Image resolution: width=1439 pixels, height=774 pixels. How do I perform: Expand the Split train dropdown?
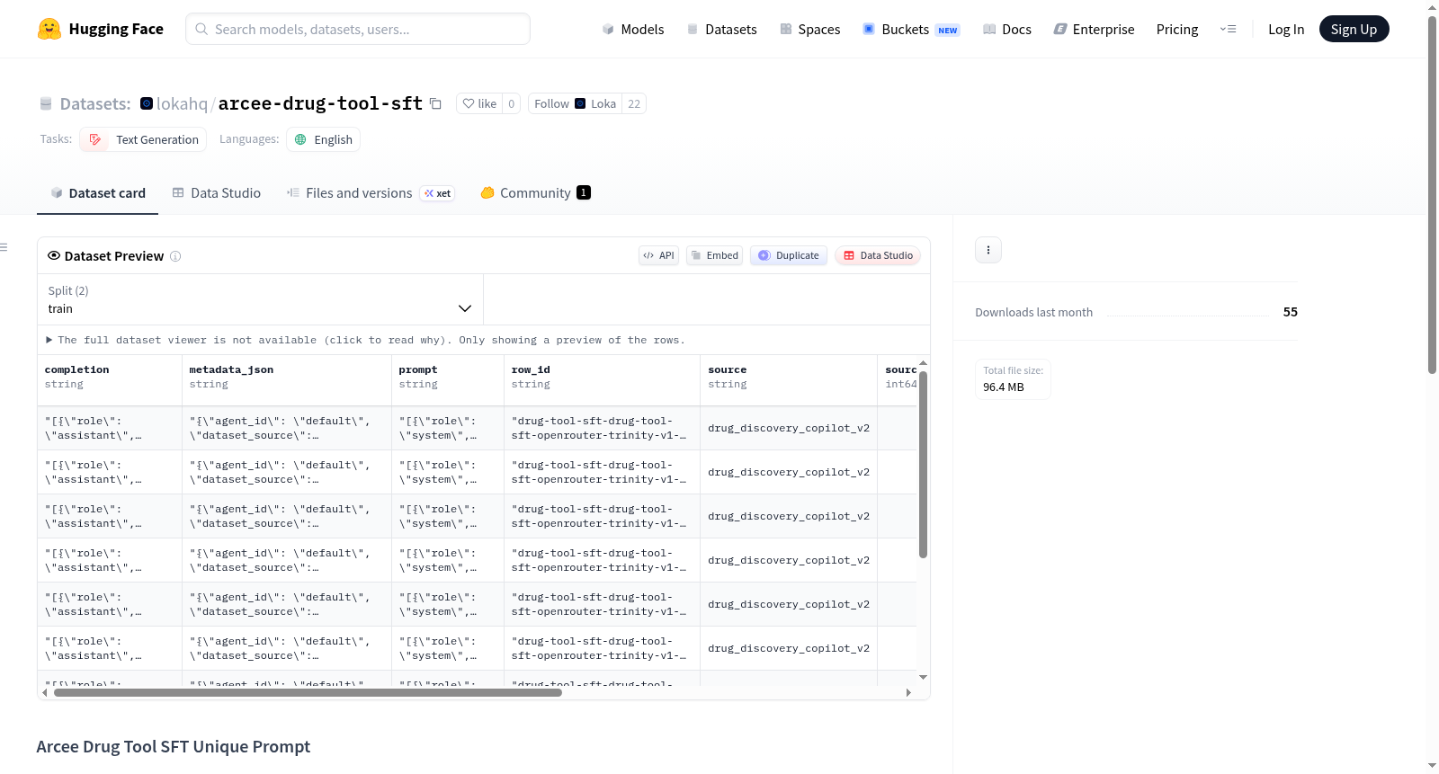pos(261,299)
